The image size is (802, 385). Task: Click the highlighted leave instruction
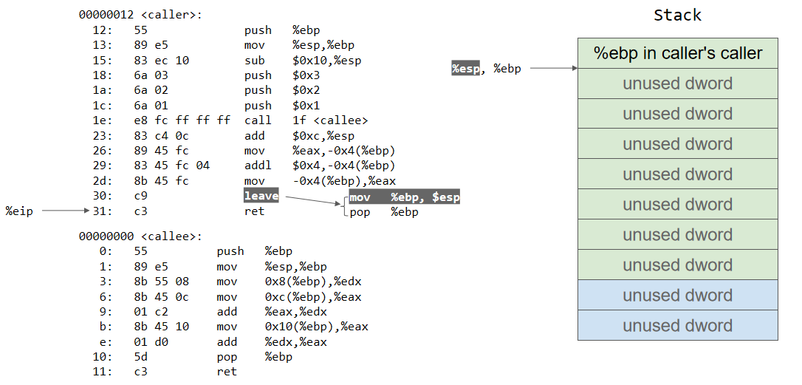[261, 196]
